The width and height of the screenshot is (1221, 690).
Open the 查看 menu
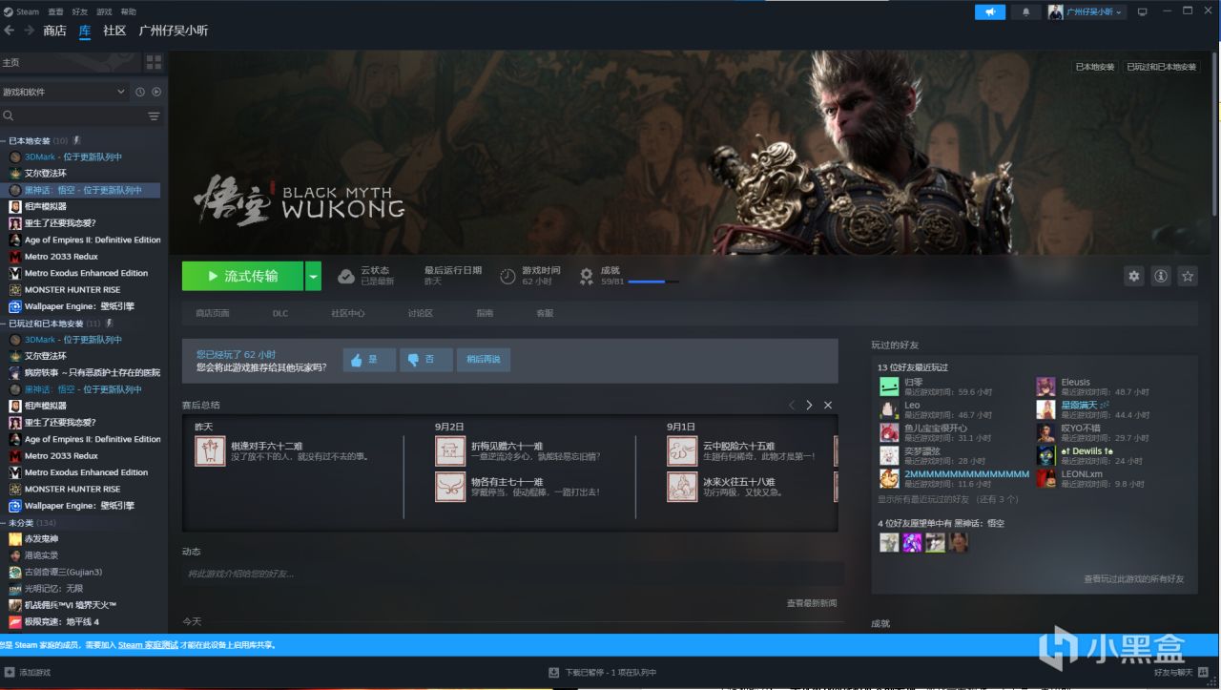coord(55,11)
